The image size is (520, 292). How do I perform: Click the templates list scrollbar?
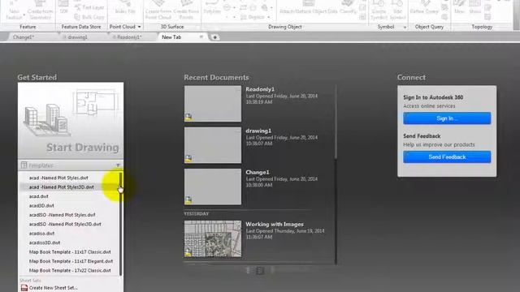point(120,224)
